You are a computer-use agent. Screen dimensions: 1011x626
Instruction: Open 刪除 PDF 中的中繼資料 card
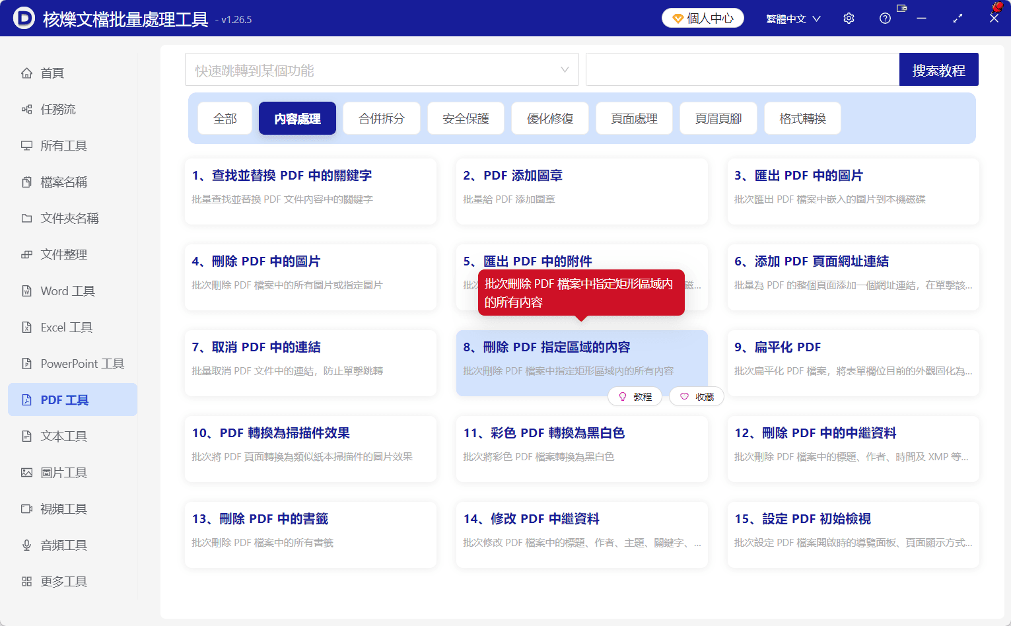[x=853, y=449]
